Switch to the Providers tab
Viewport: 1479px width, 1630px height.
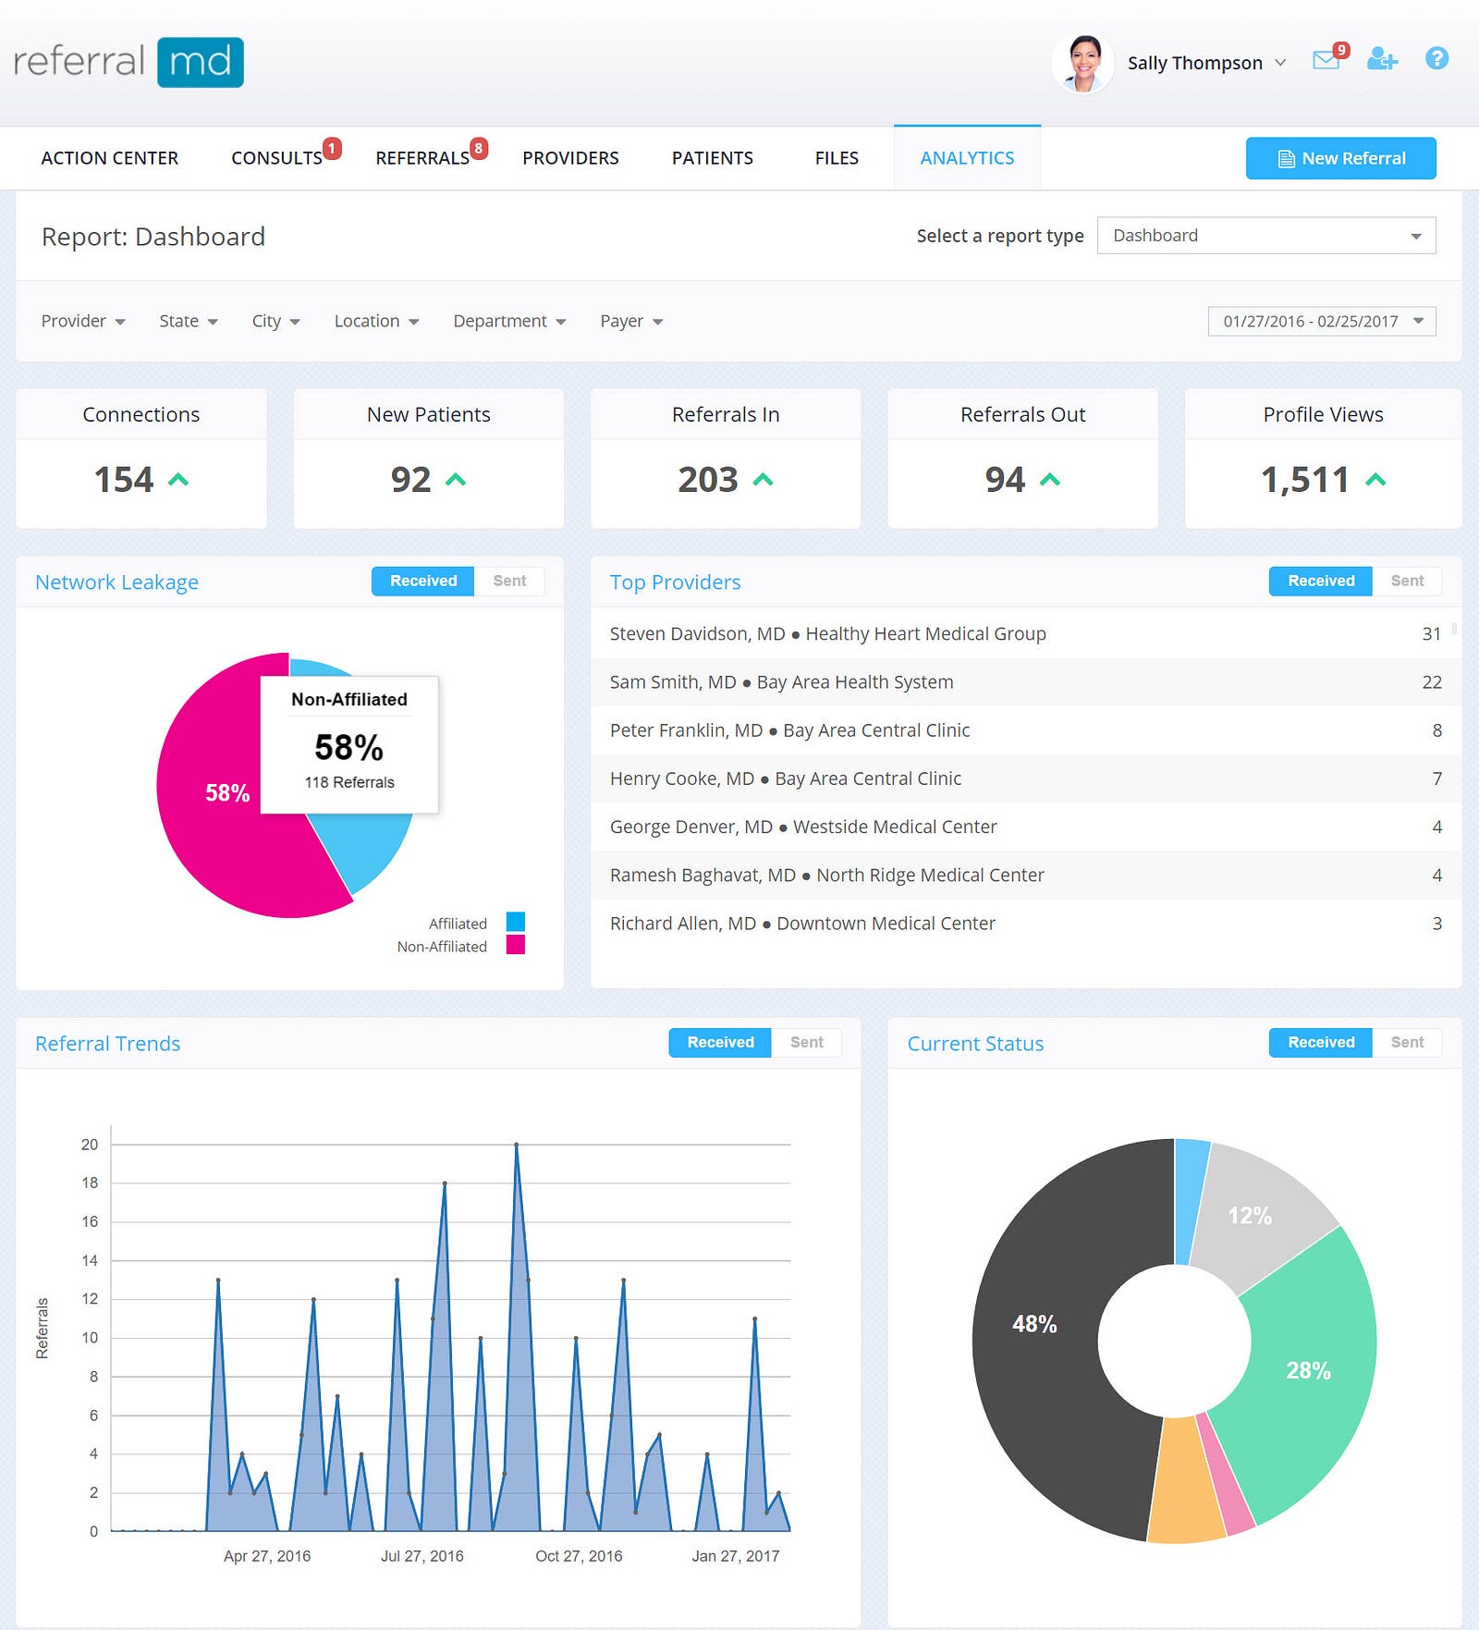pos(570,158)
